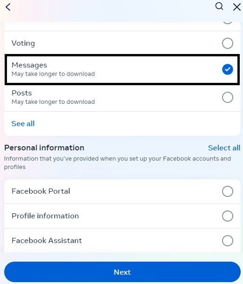
Task: Click the Personal information section heading
Action: tap(44, 148)
